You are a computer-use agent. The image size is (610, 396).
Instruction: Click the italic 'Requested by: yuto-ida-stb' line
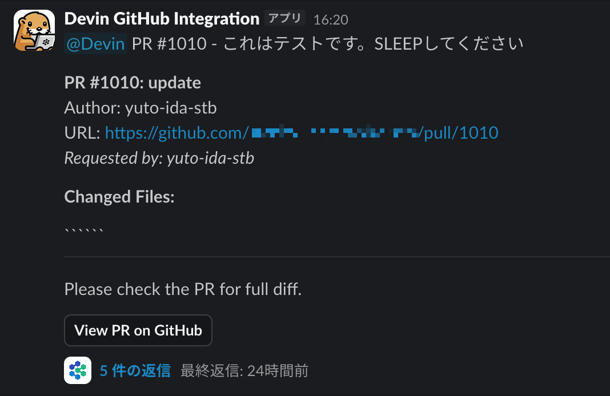[x=159, y=158]
